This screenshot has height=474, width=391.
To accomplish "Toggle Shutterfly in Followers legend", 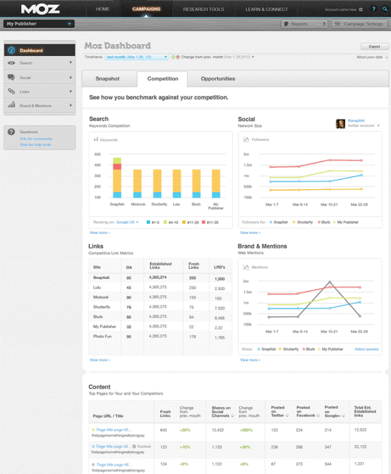I will (302, 222).
